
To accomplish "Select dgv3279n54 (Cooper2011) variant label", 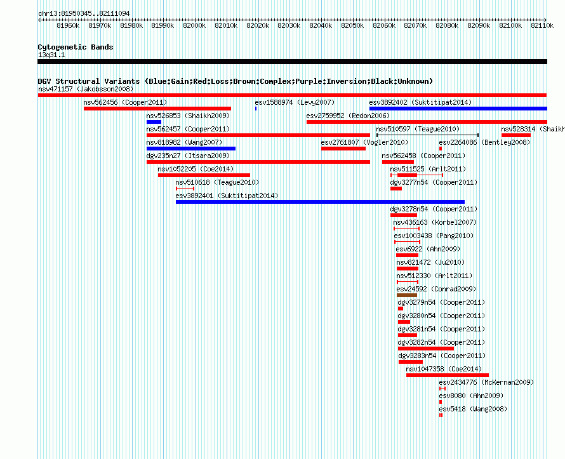I will [x=441, y=302].
